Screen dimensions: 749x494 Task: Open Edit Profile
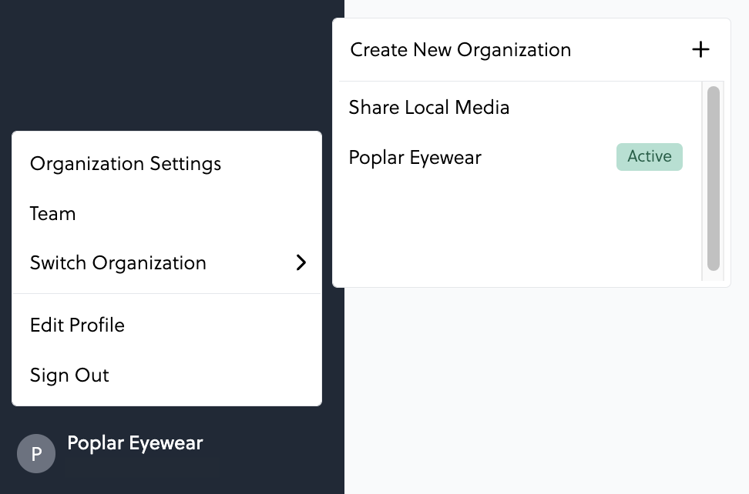click(x=166, y=325)
